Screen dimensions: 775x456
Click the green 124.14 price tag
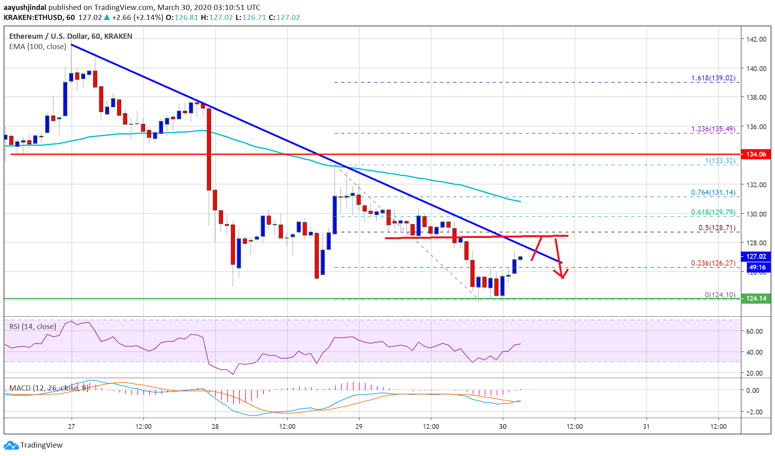(756, 298)
